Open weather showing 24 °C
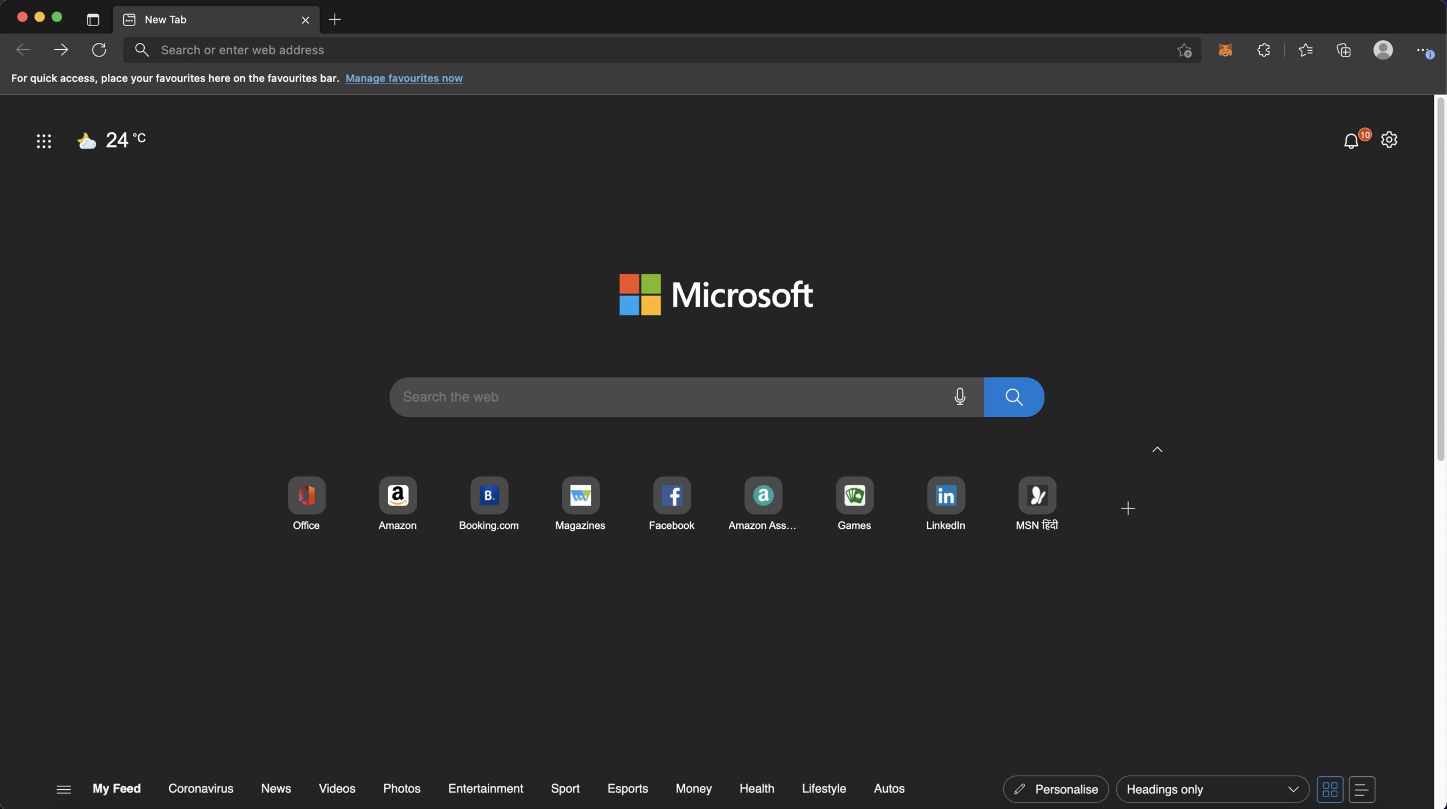This screenshot has width=1447, height=809. coord(111,140)
